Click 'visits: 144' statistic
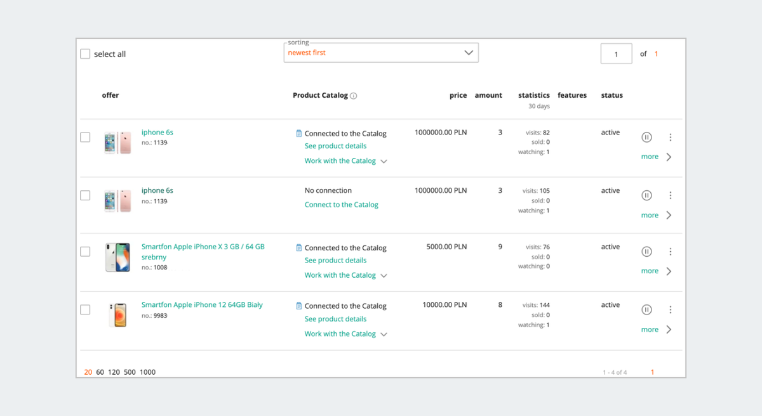 (536, 305)
